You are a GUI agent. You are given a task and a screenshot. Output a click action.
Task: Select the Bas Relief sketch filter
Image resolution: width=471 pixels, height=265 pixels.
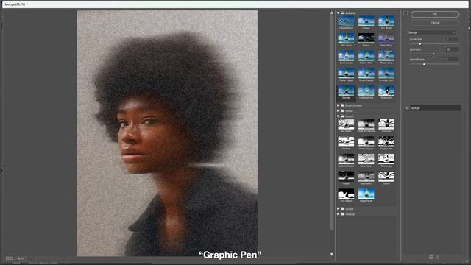(x=346, y=125)
